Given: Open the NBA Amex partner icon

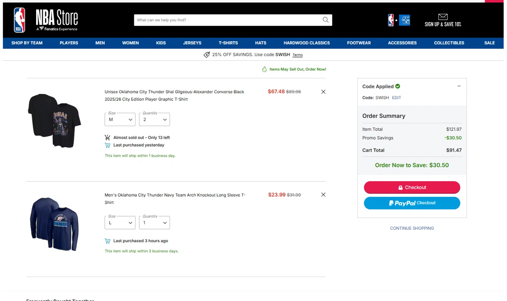Looking at the screenshot, I should pyautogui.click(x=399, y=20).
